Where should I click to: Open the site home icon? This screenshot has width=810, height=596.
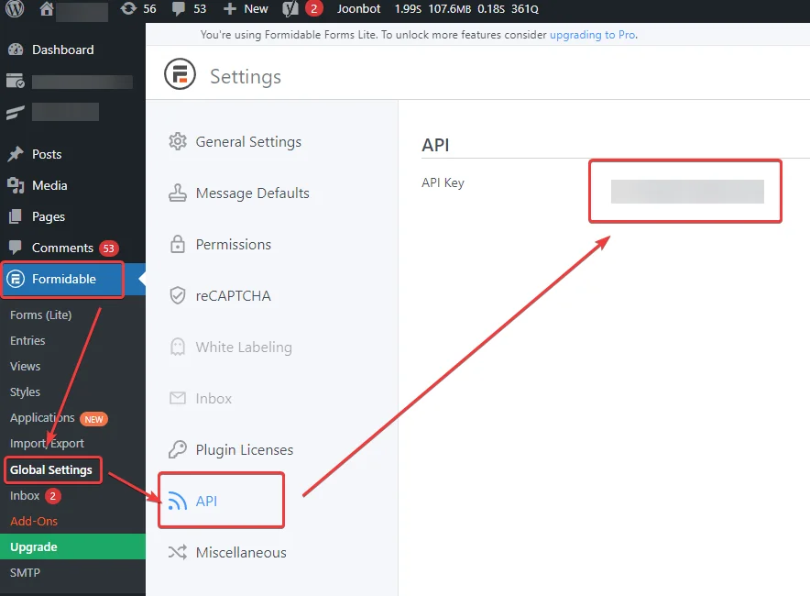47,8
